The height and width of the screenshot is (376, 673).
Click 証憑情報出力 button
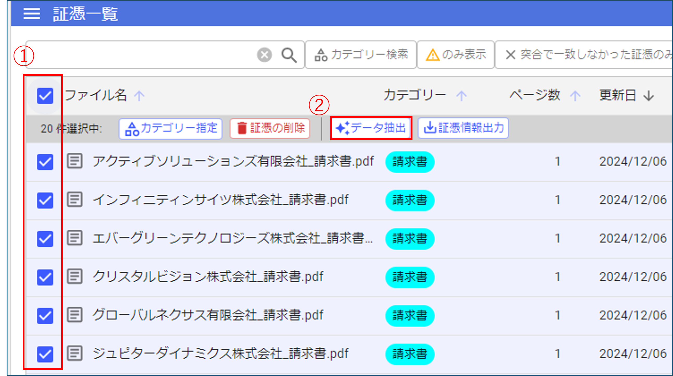463,128
